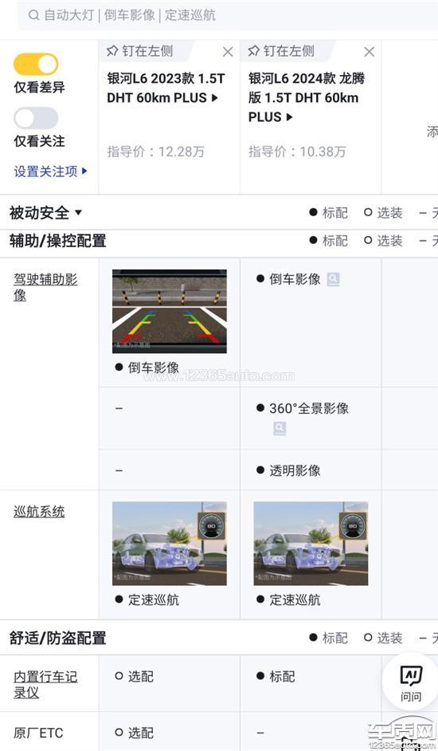This screenshot has width=438, height=751.
Task: Open the 巡航系统 explanation link
Action: tap(39, 512)
